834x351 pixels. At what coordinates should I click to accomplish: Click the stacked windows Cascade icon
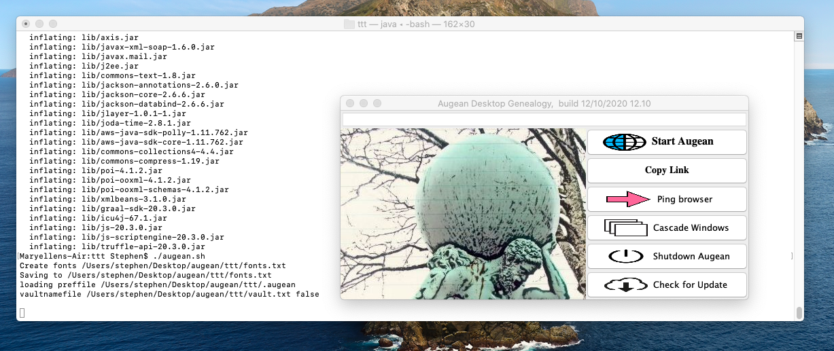click(625, 227)
